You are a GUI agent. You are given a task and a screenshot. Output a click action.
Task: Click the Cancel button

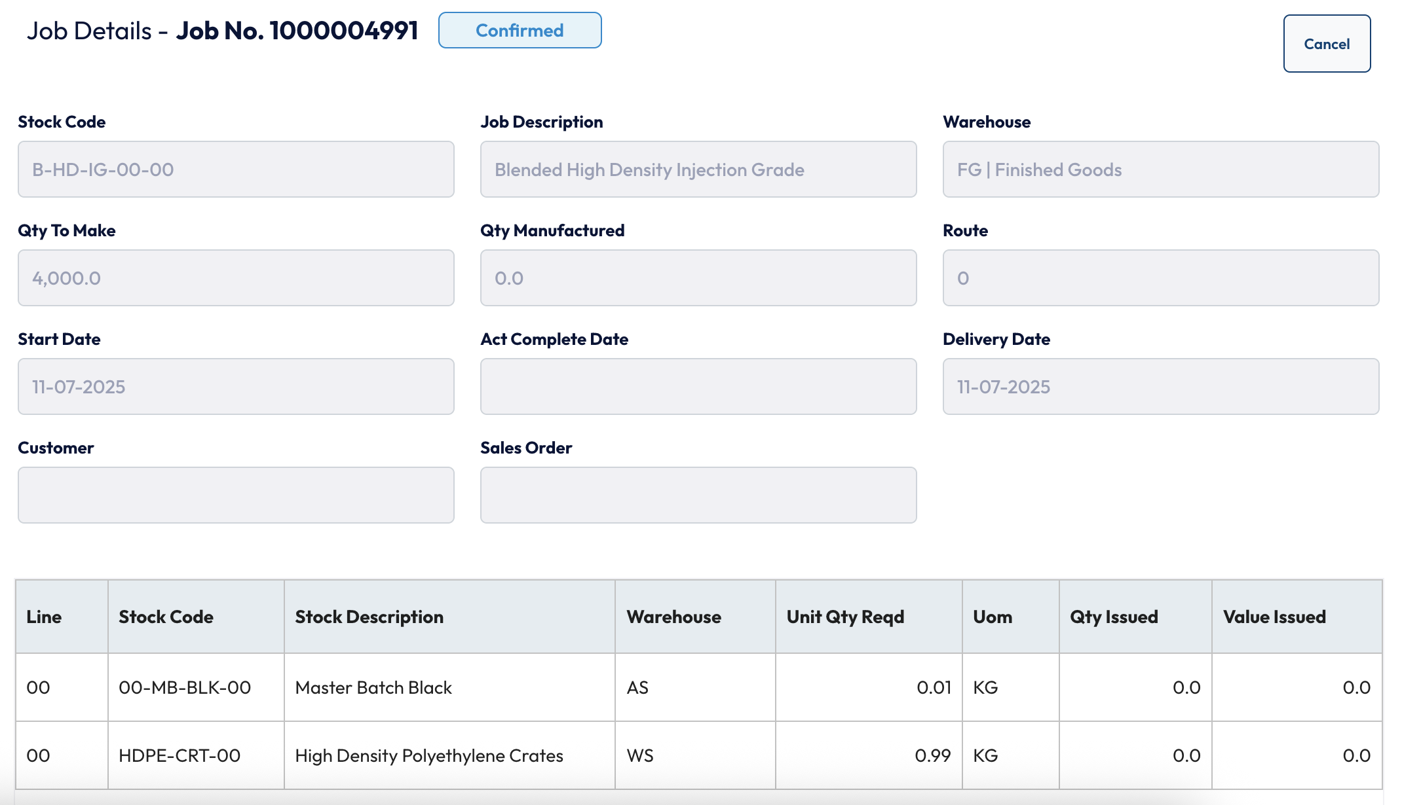[1327, 44]
